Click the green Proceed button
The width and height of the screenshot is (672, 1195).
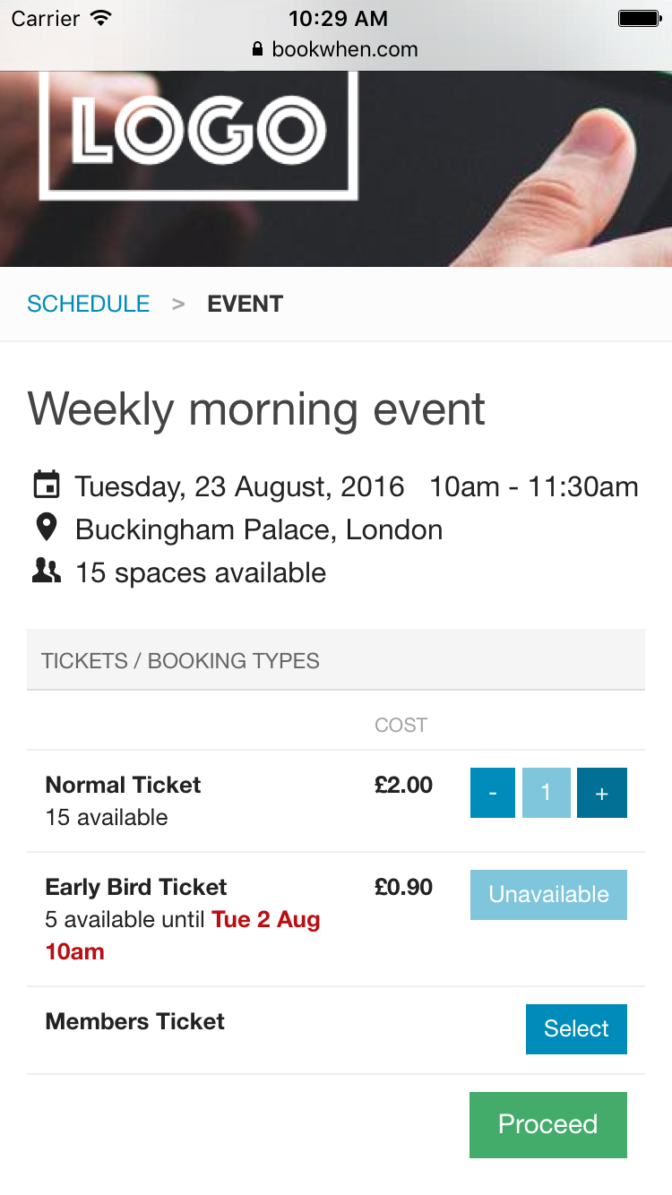547,1124
